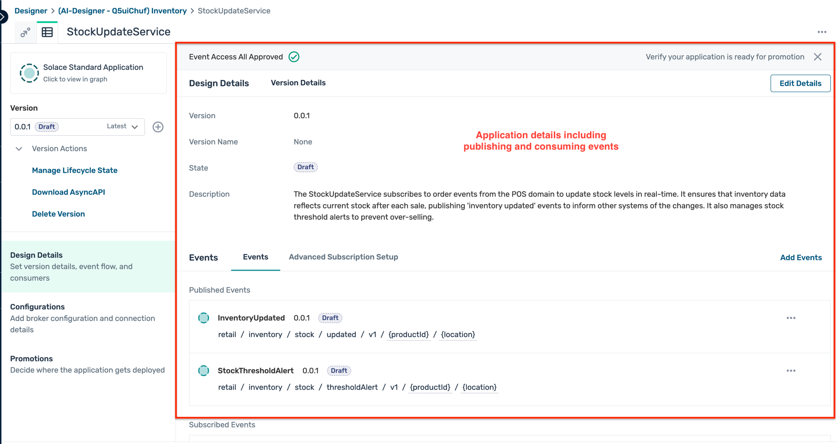This screenshot has height=444, width=837.
Task: Click the Add Events link
Action: [800, 258]
